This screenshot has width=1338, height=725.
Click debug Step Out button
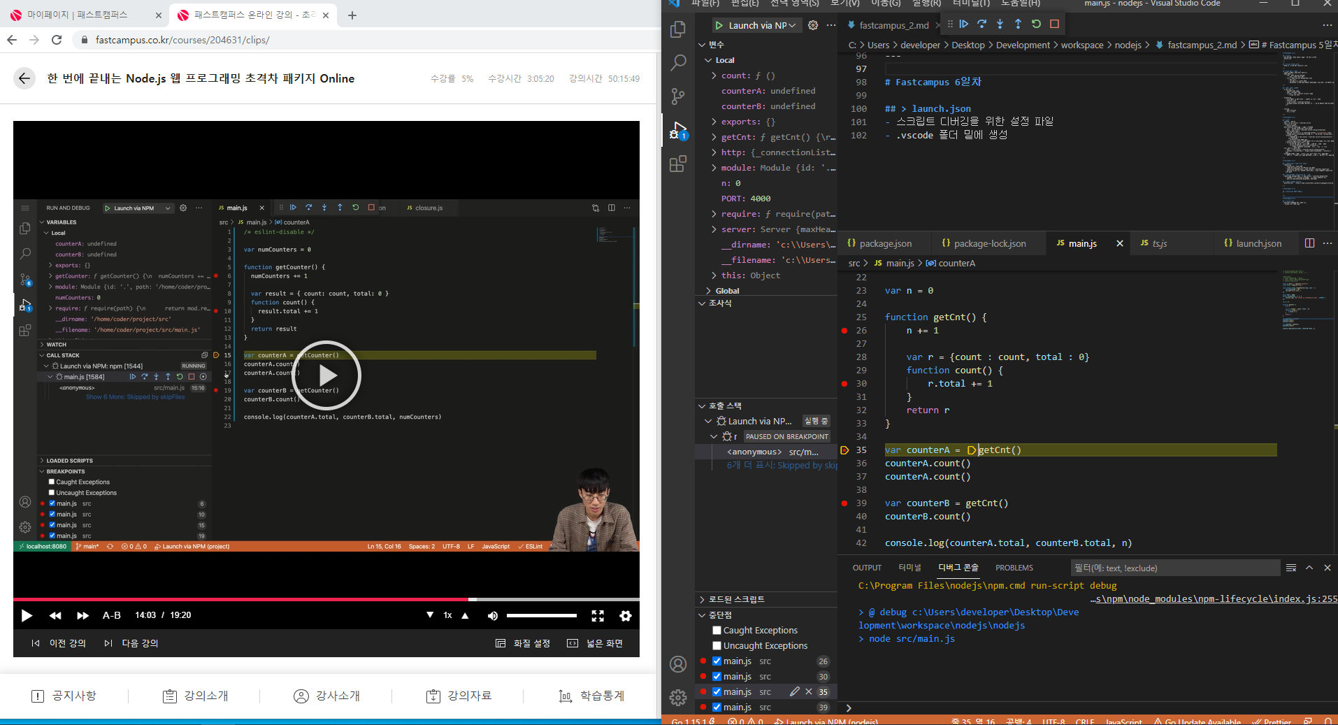pyautogui.click(x=1018, y=24)
